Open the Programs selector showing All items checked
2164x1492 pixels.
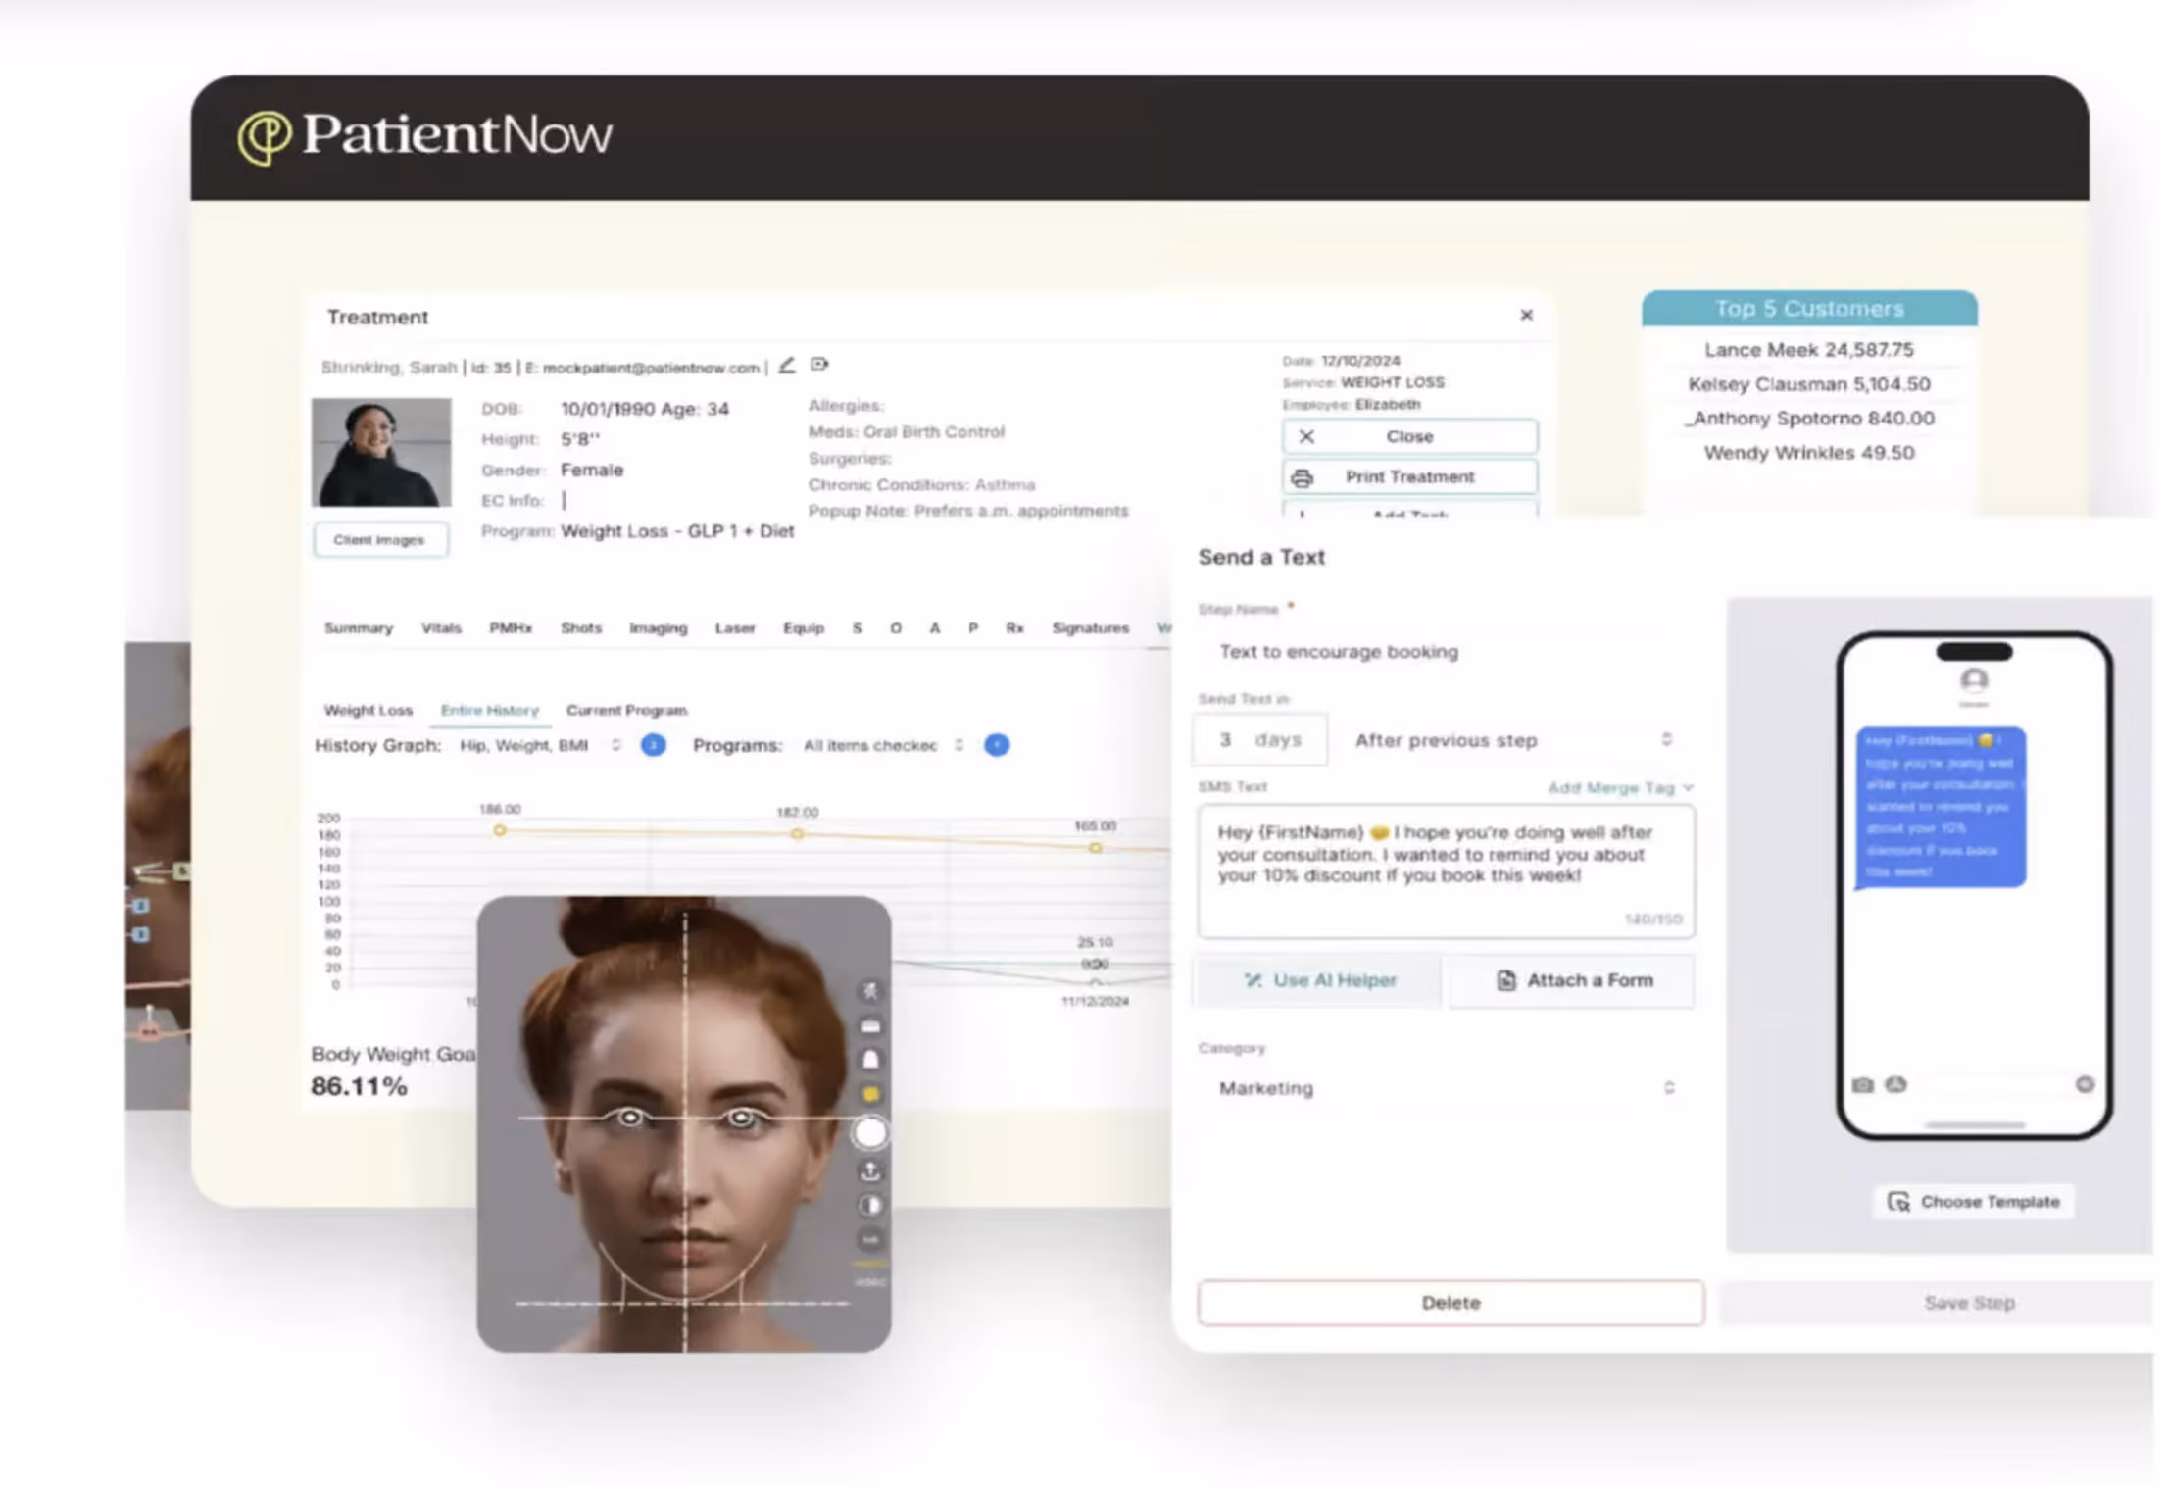885,746
